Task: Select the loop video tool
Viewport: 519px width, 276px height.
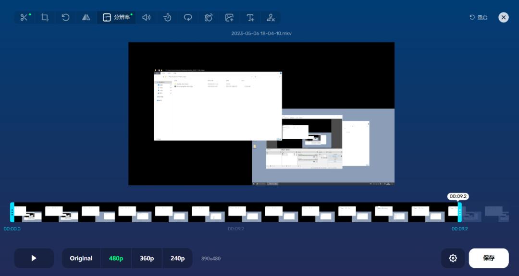Action: point(188,18)
